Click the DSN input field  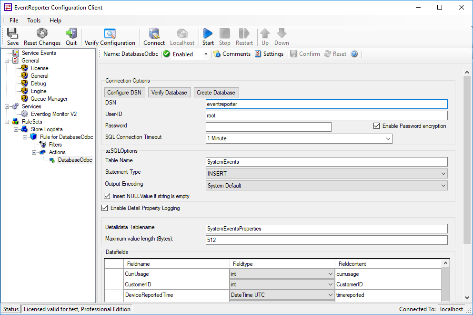pyautogui.click(x=326, y=104)
